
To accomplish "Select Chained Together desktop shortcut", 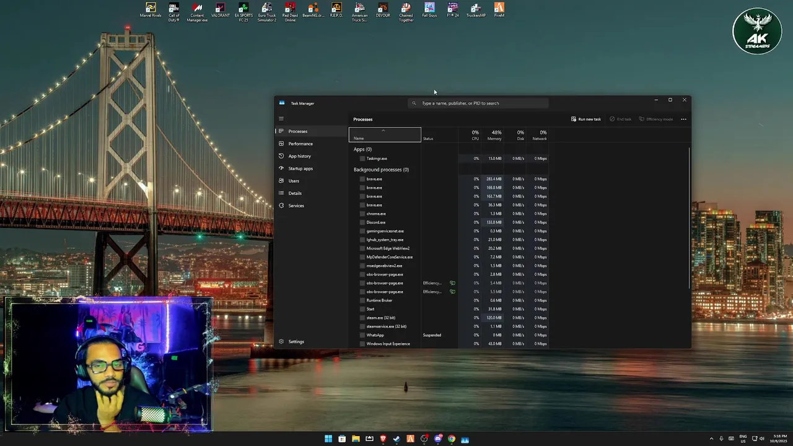I will point(406,12).
